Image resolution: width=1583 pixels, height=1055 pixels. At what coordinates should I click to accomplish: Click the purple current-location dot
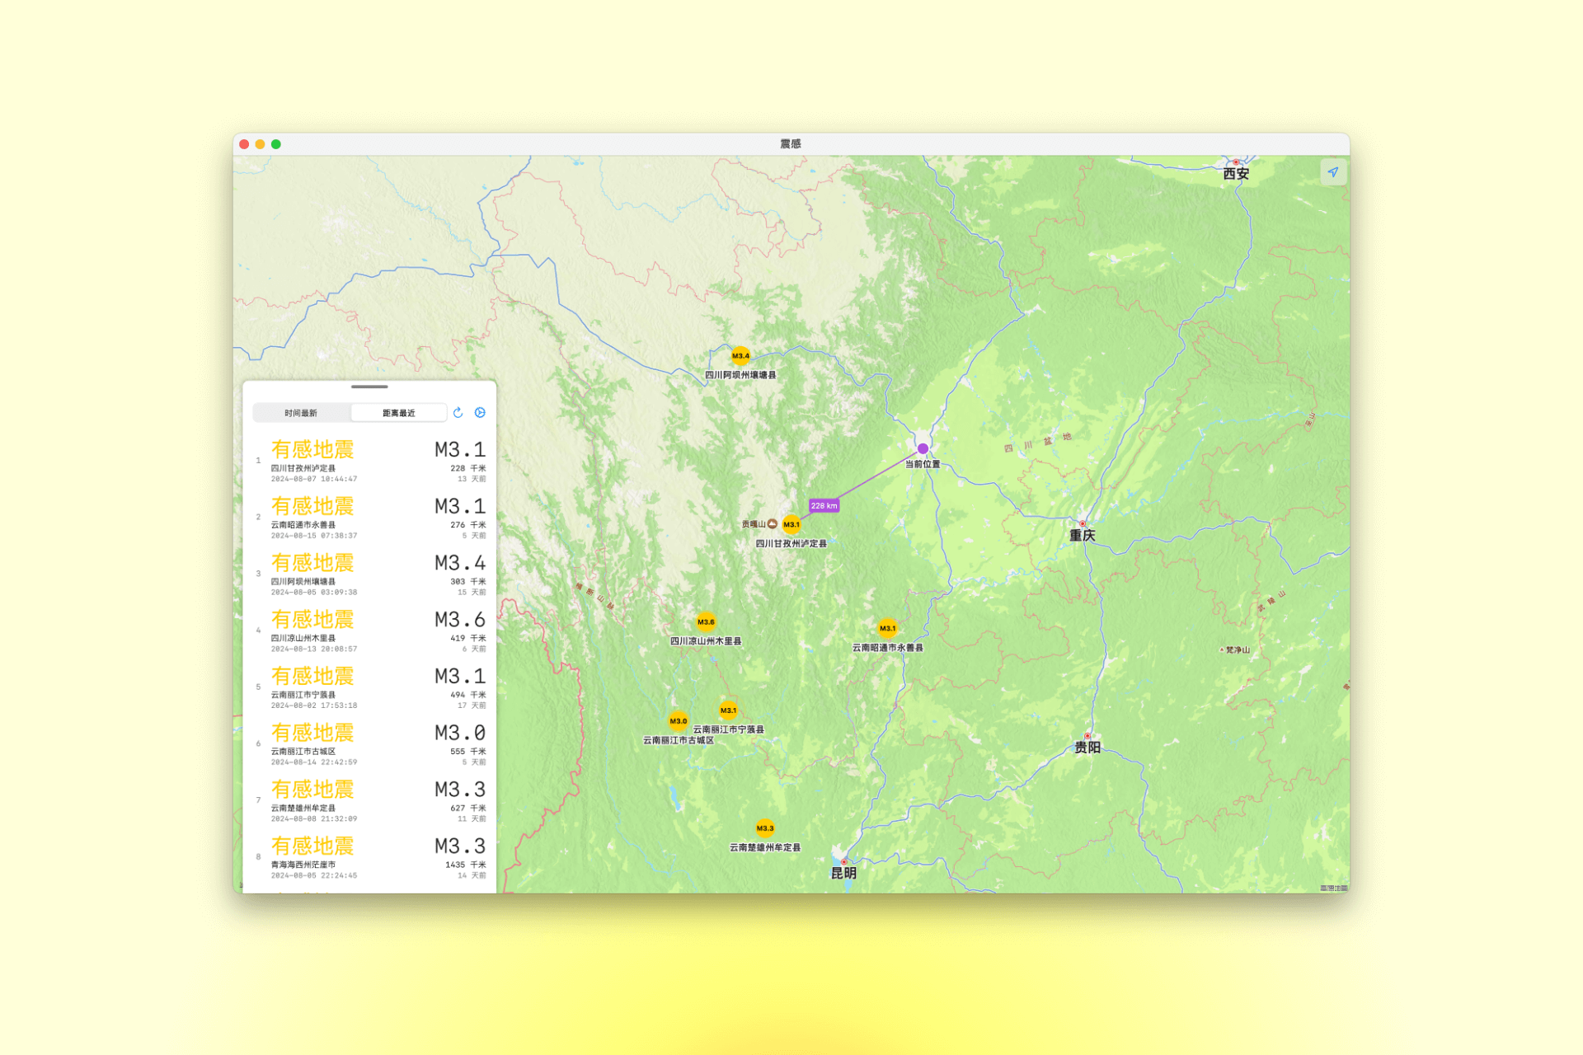tap(923, 449)
